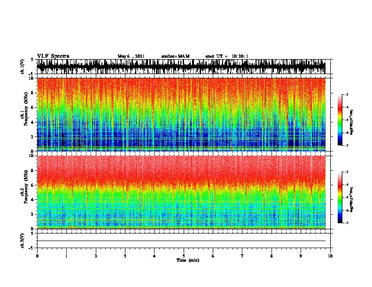The height and width of the screenshot is (287, 372).
Task: Click the time axis tick label '5'
Action: (x=184, y=256)
